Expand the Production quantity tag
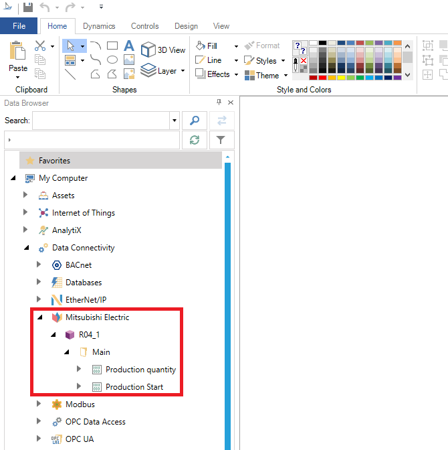 coord(79,369)
